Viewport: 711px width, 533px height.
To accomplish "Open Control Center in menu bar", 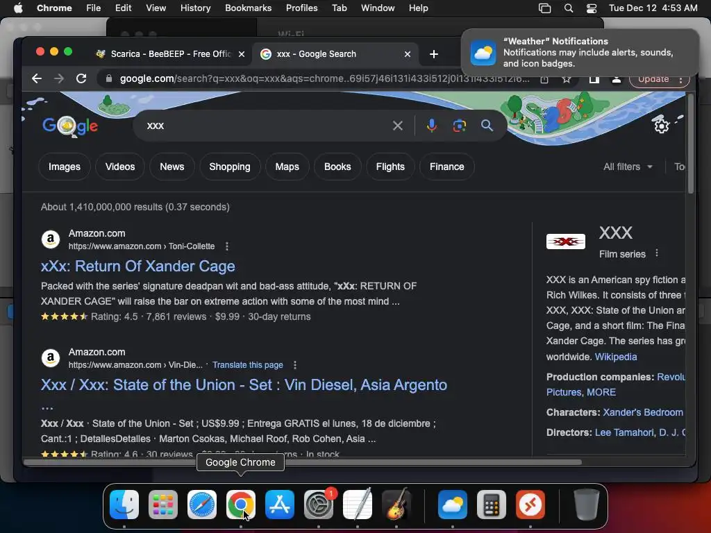I will (x=592, y=8).
